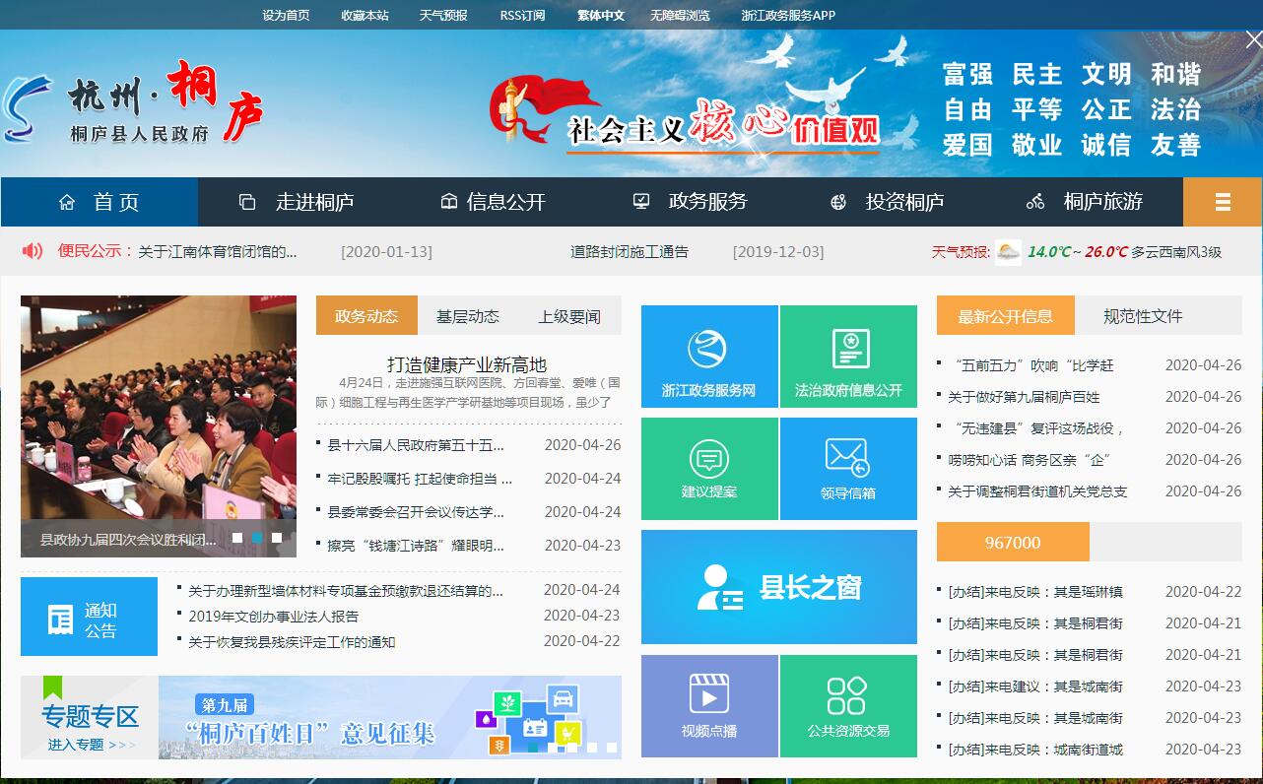Viewport: 1263px width, 784px height.
Task: Click the 通知公告 document icon
Action: (61, 619)
